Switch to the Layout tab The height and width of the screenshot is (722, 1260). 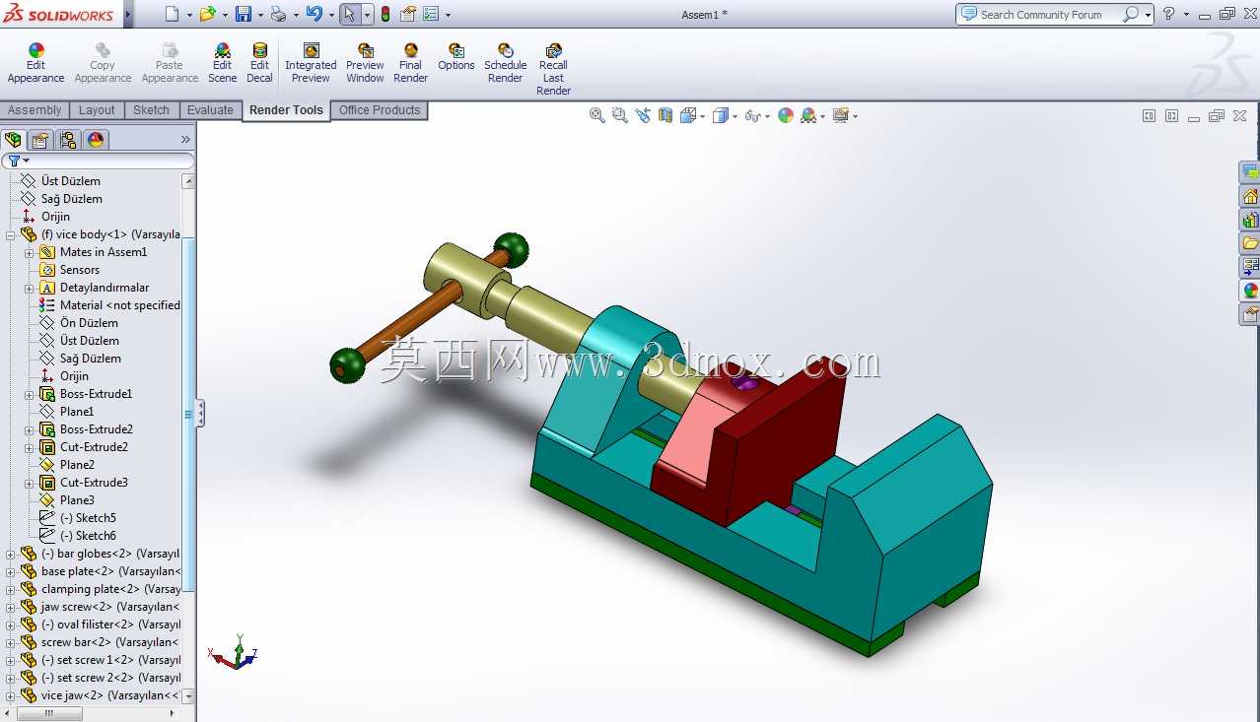[x=97, y=110]
